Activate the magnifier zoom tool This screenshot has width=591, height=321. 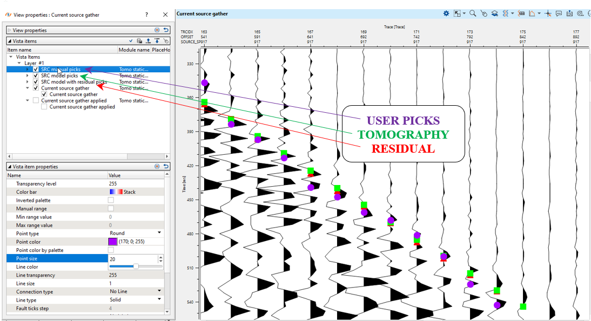coord(473,13)
